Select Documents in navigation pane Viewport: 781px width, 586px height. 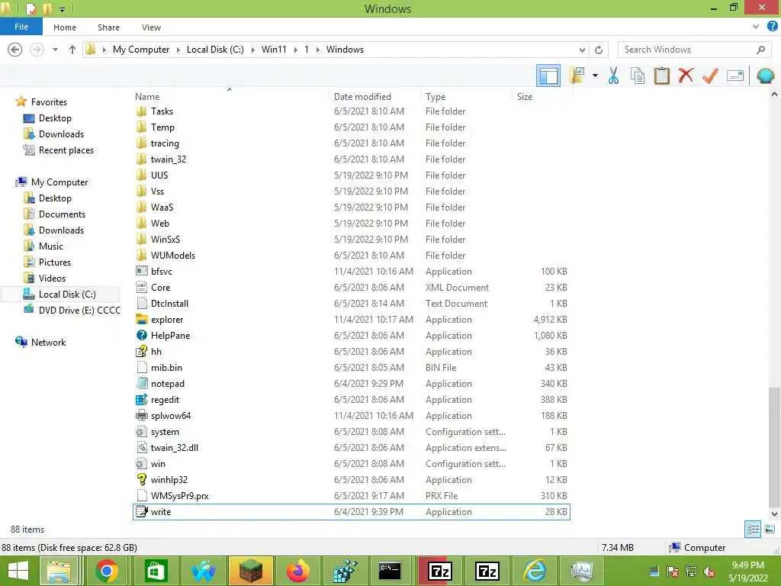tap(62, 214)
